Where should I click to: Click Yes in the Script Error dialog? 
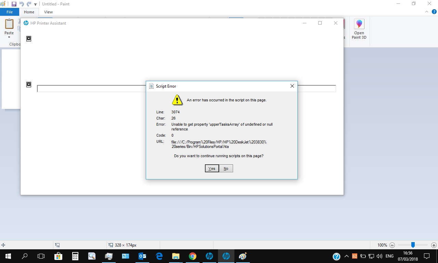pos(212,168)
